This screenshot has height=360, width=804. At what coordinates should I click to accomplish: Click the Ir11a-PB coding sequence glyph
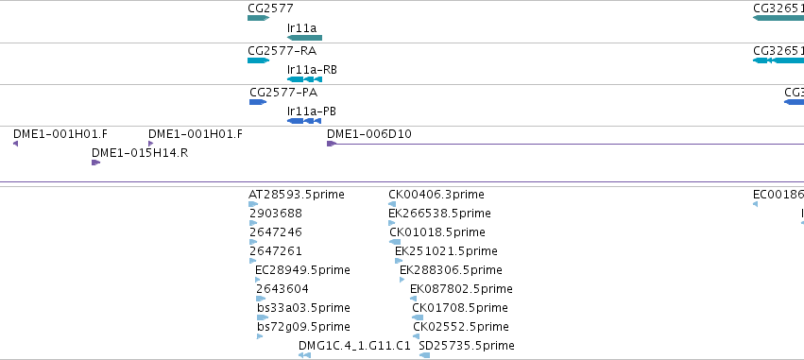tap(304, 121)
